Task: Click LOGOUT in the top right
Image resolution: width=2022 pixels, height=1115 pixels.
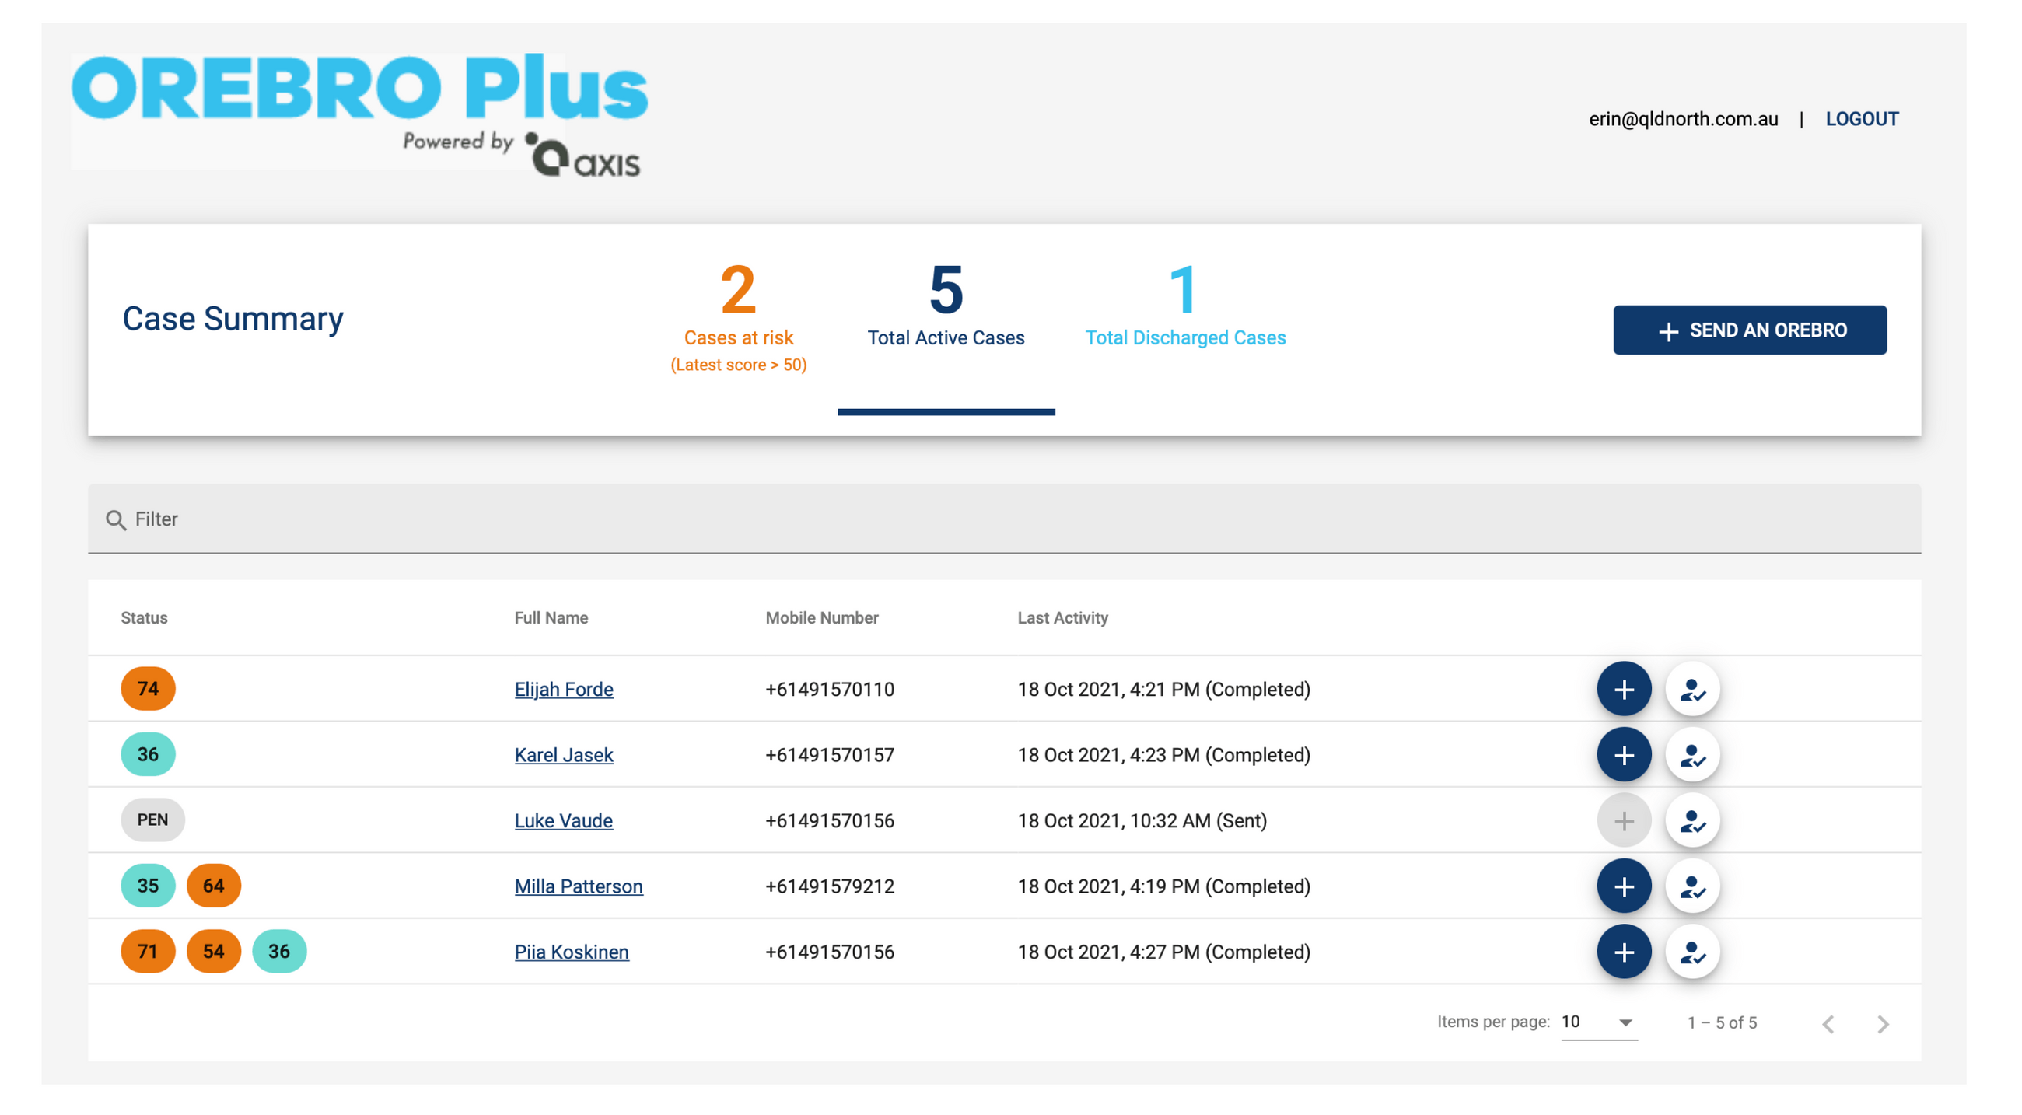Action: [x=1863, y=118]
